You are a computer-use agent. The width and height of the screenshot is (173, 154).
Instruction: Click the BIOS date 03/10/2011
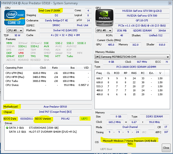point(27,119)
